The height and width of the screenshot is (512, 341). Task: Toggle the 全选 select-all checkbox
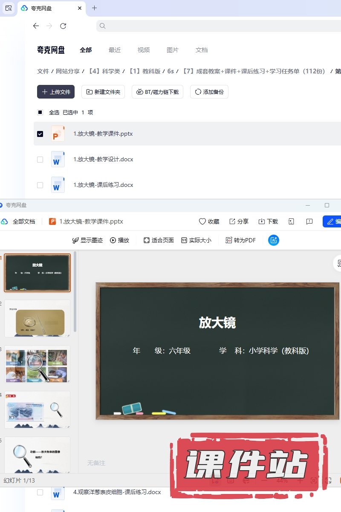40,113
